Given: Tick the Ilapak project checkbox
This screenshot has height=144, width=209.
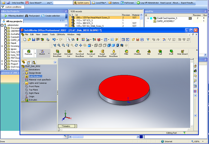Looking at the screenshot, I should 5,43.
